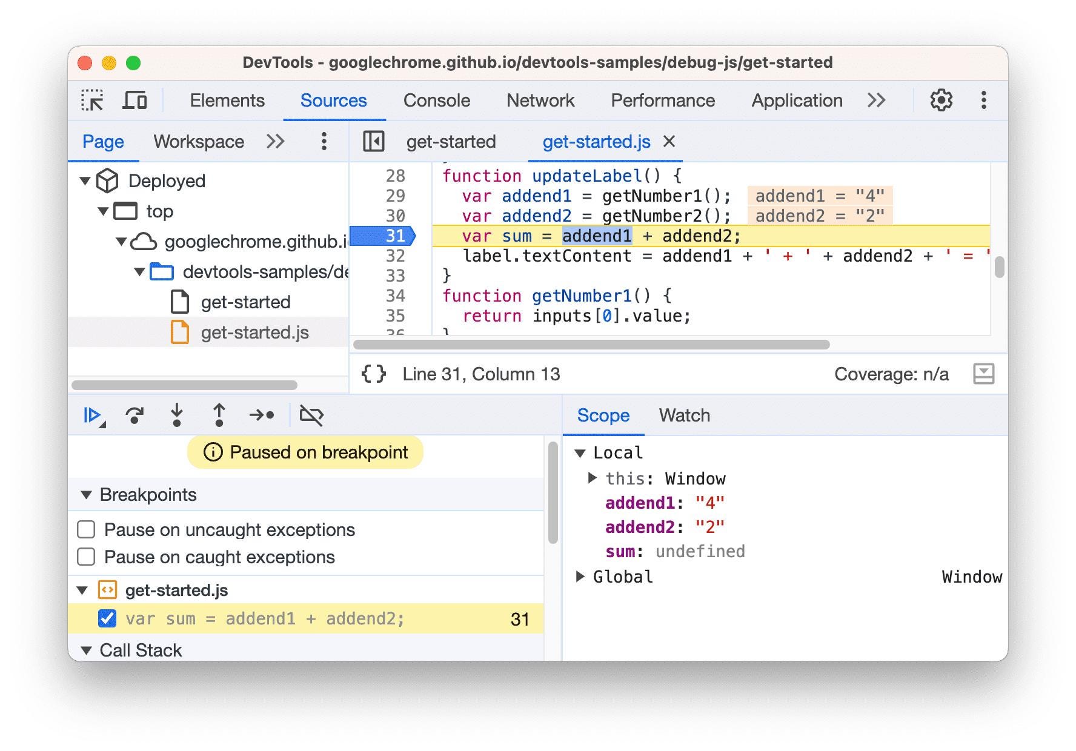Viewport: 1076px width, 751px height.
Task: Open the DevTools three-dot customize menu
Action: tap(983, 101)
